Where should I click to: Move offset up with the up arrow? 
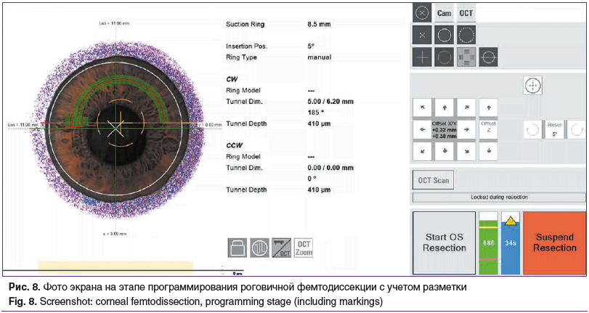click(444, 107)
